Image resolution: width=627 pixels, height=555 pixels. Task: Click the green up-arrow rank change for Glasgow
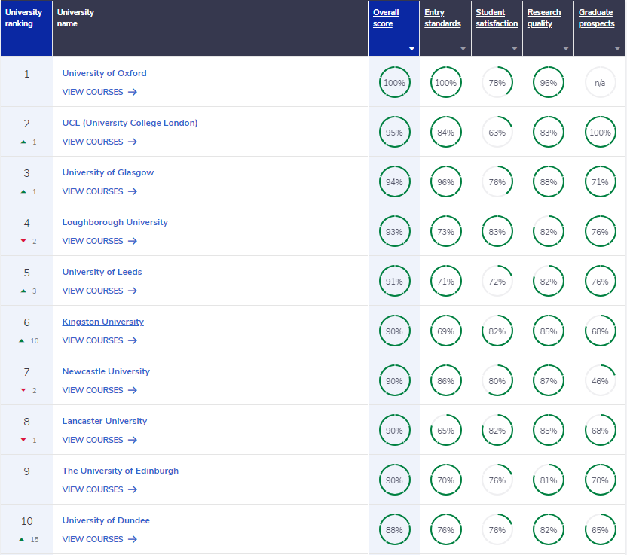click(23, 192)
